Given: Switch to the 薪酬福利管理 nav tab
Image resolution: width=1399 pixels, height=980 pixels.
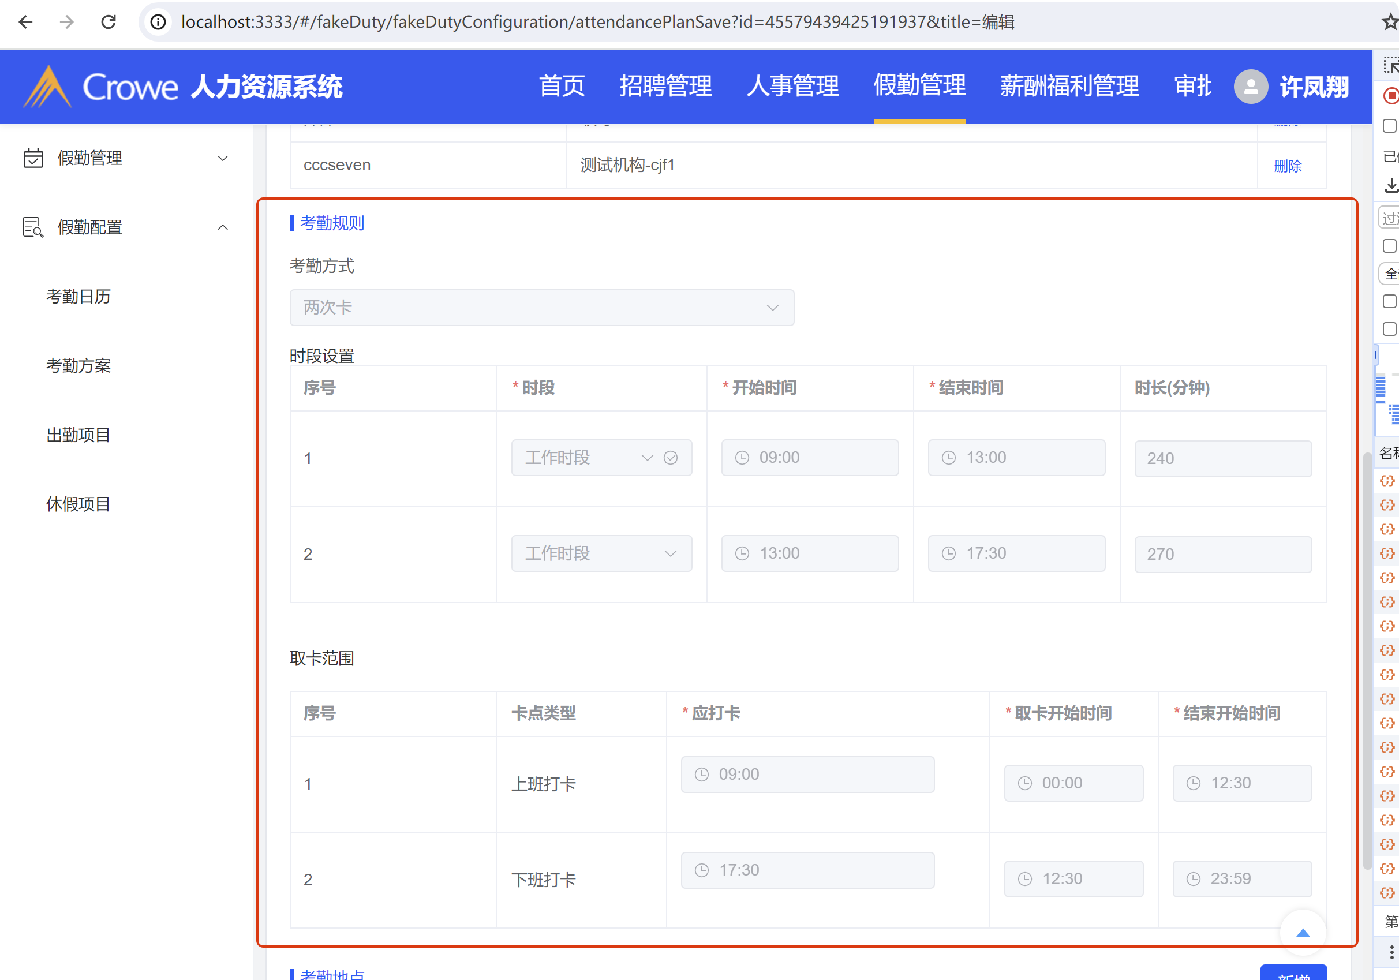Looking at the screenshot, I should click(1069, 86).
